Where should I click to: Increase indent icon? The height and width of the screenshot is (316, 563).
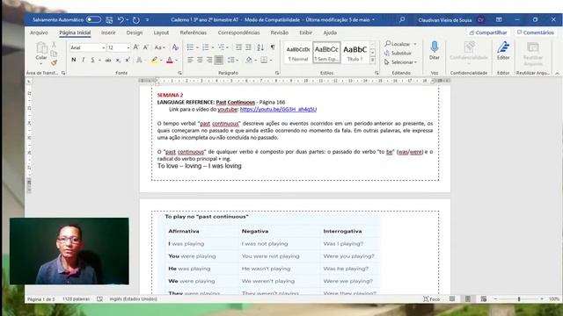(248, 47)
